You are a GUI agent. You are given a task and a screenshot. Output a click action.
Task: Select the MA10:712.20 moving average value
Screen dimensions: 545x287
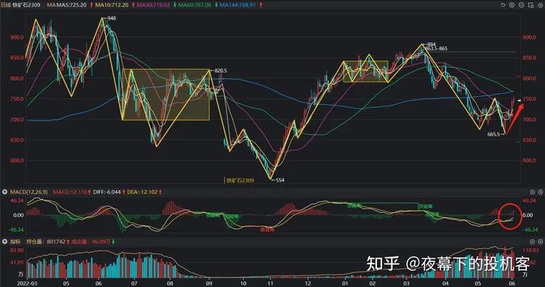pos(111,5)
